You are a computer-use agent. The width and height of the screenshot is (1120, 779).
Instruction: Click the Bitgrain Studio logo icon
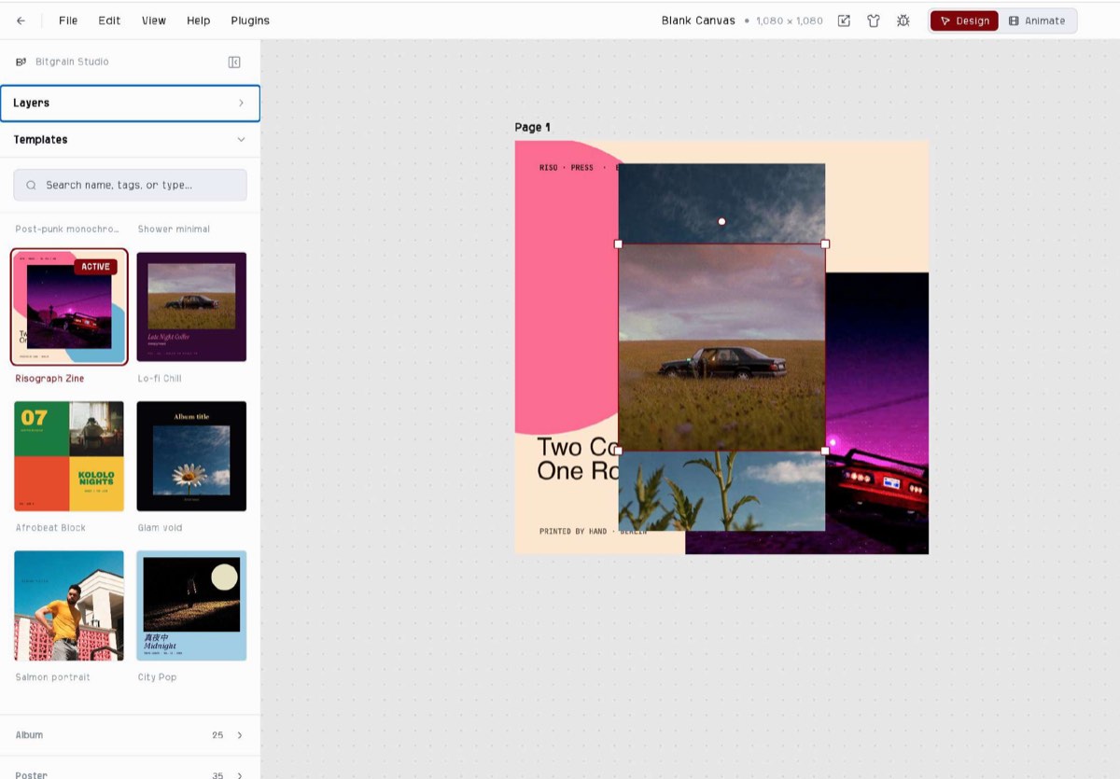pyautogui.click(x=21, y=62)
